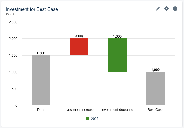Click the 'Investment decrease' axis label
Image resolution: width=184 pixels, height=128 pixels.
117,110
